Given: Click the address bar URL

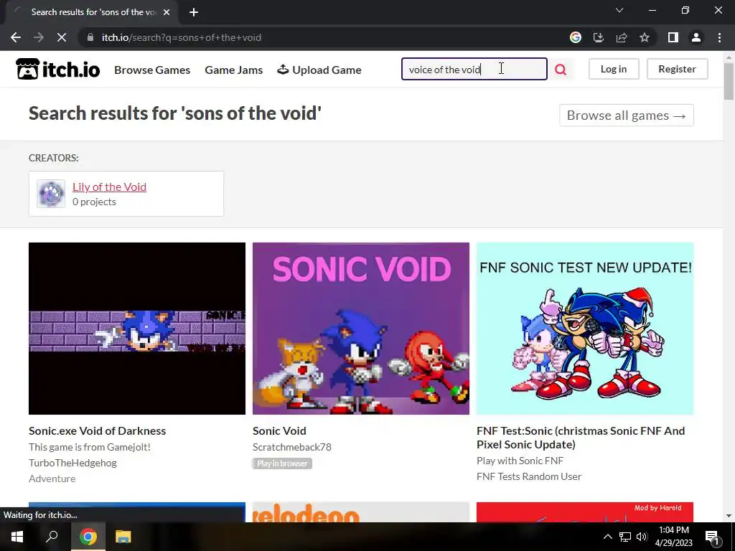Looking at the screenshot, I should [x=182, y=37].
